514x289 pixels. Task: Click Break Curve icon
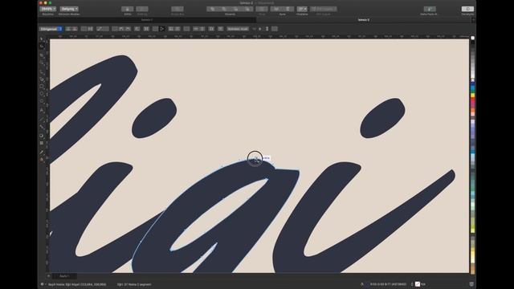(90, 29)
